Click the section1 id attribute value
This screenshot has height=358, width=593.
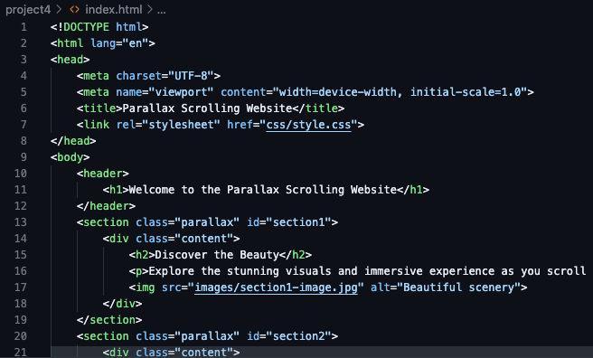pyautogui.click(x=299, y=222)
